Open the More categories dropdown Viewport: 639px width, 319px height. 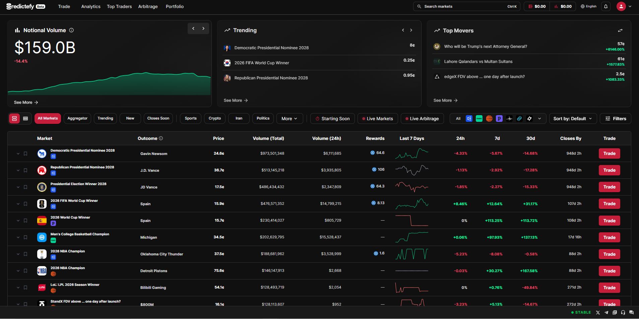[x=290, y=118]
